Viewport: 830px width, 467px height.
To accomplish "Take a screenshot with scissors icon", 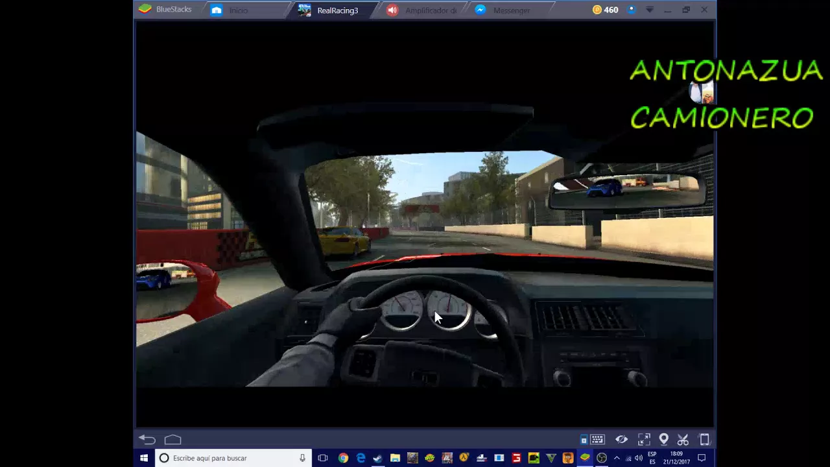I will point(683,439).
